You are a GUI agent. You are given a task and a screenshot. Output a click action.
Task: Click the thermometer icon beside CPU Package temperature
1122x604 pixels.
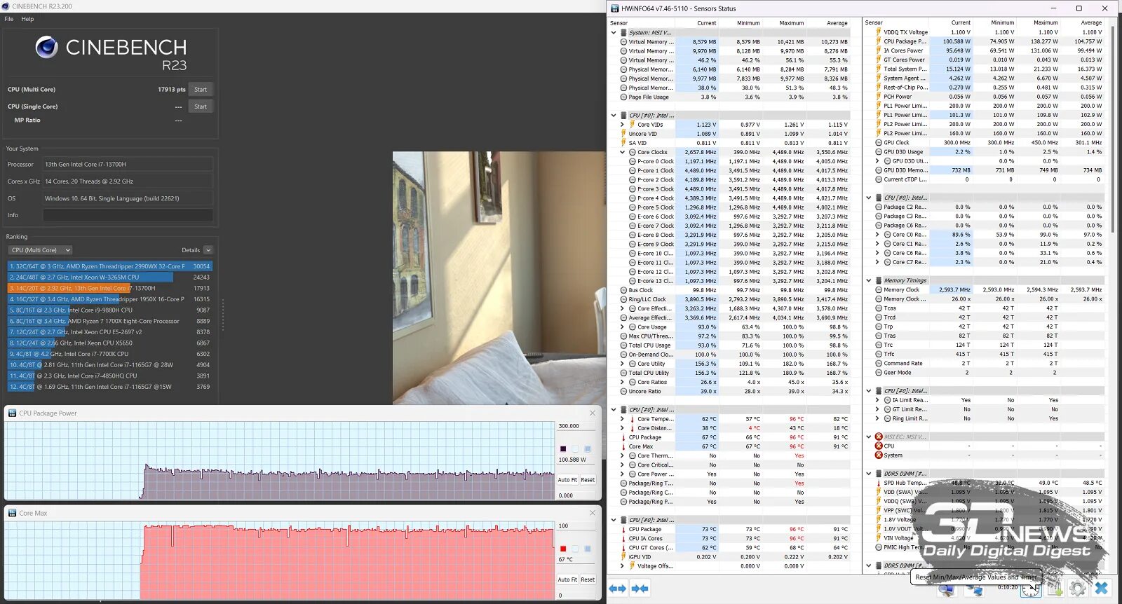(623, 437)
